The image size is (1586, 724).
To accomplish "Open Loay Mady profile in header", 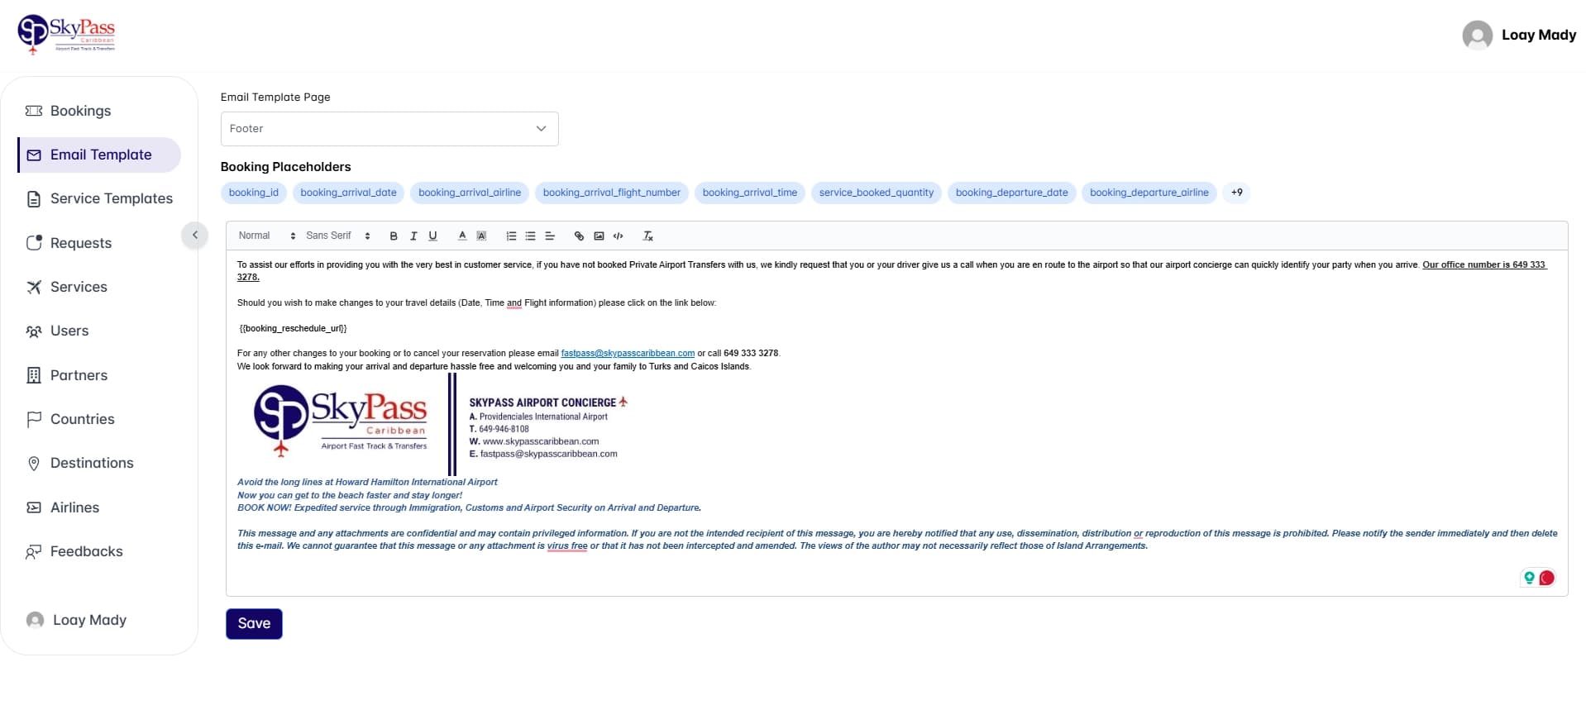I will (x=1520, y=35).
